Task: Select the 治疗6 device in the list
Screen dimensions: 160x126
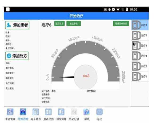Action: [140, 76]
